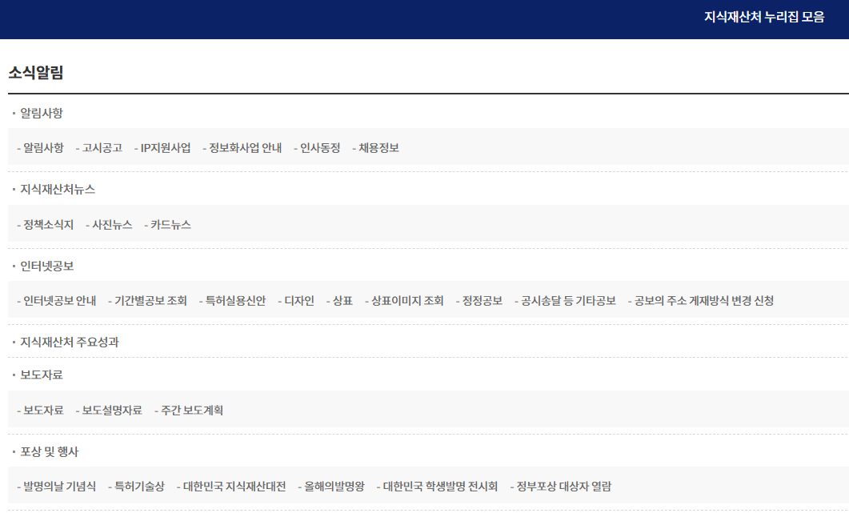This screenshot has height=521, width=849.
Task: Open the IP지원사업 link
Action: point(165,148)
